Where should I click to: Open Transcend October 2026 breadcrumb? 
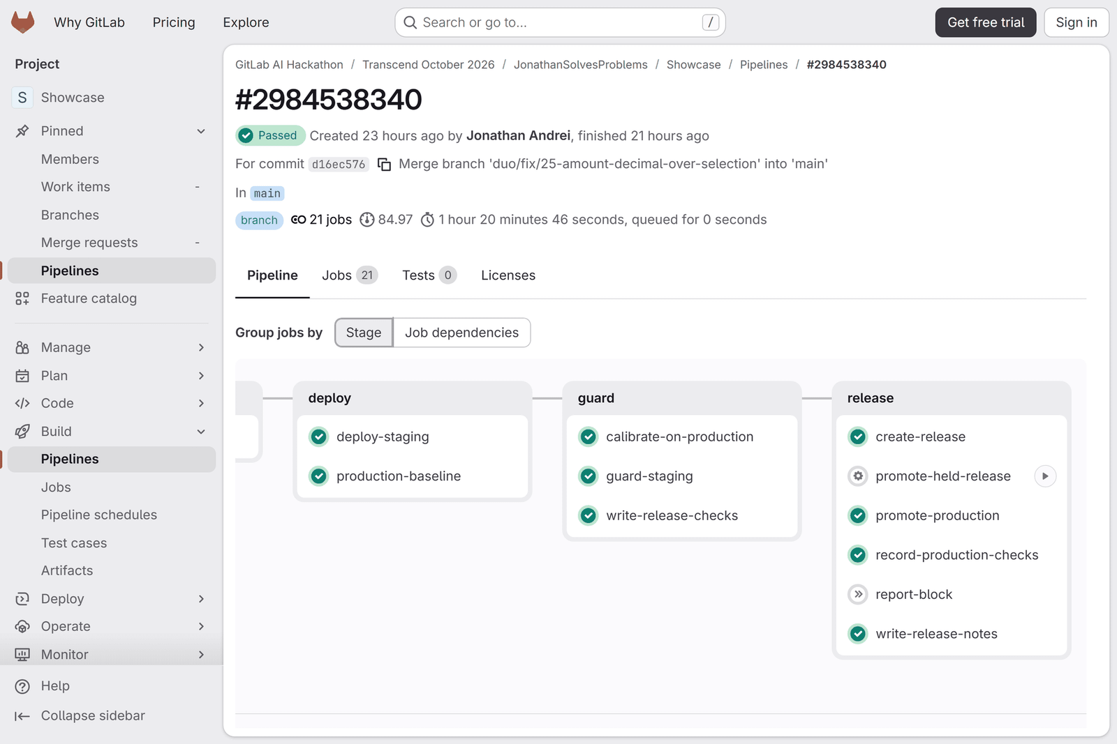click(428, 65)
